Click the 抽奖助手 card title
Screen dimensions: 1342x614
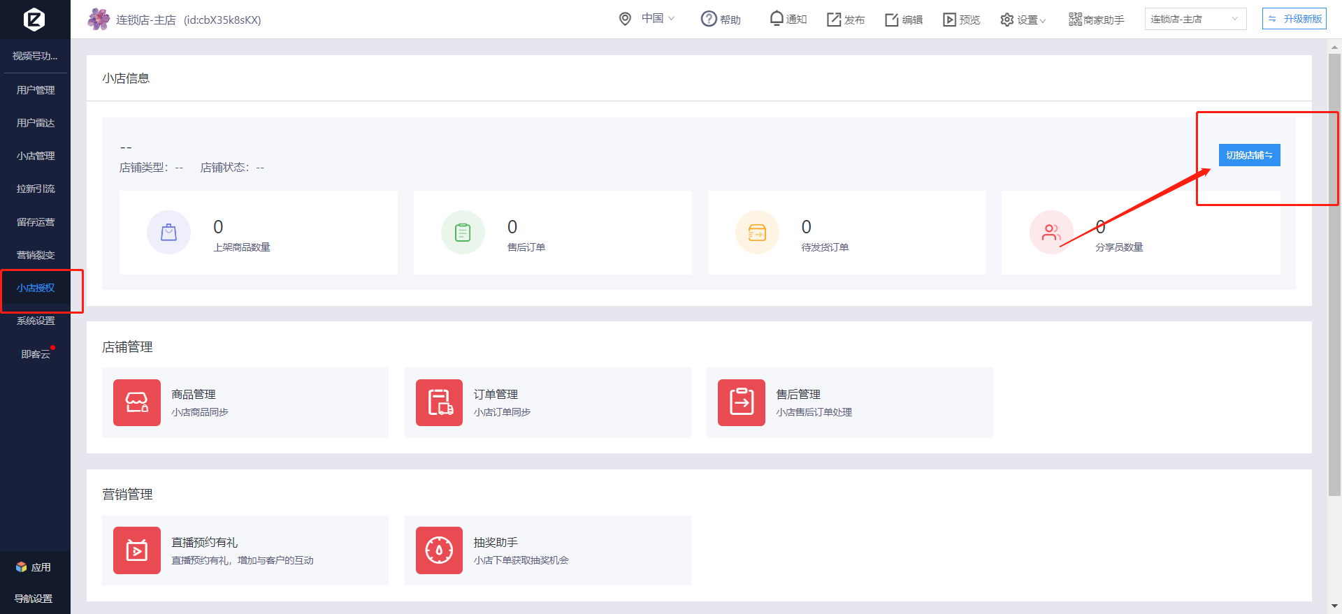click(x=496, y=543)
